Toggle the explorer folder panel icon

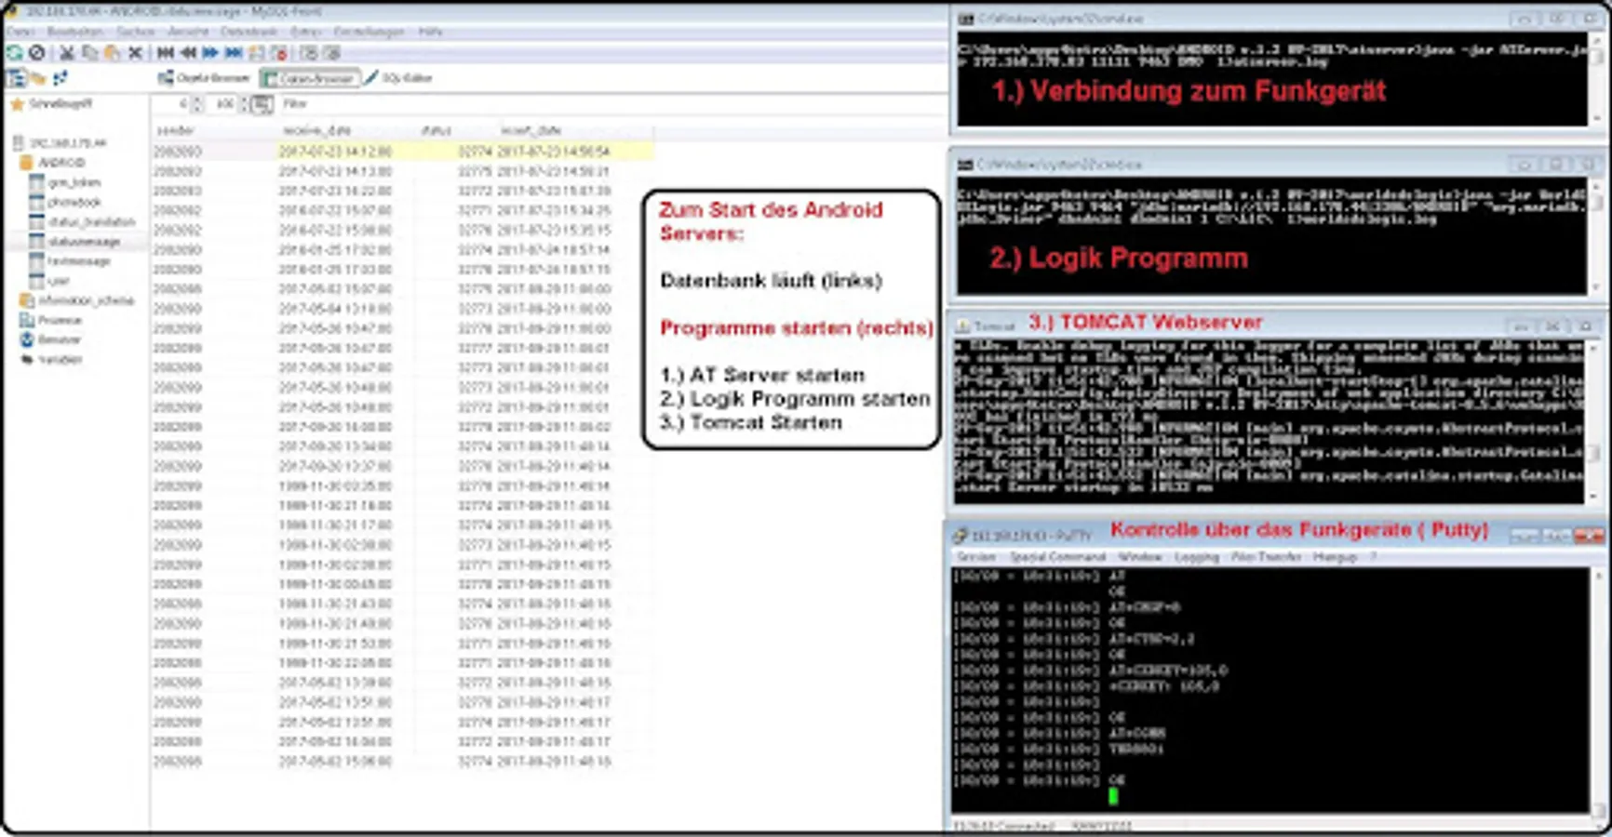coord(38,78)
